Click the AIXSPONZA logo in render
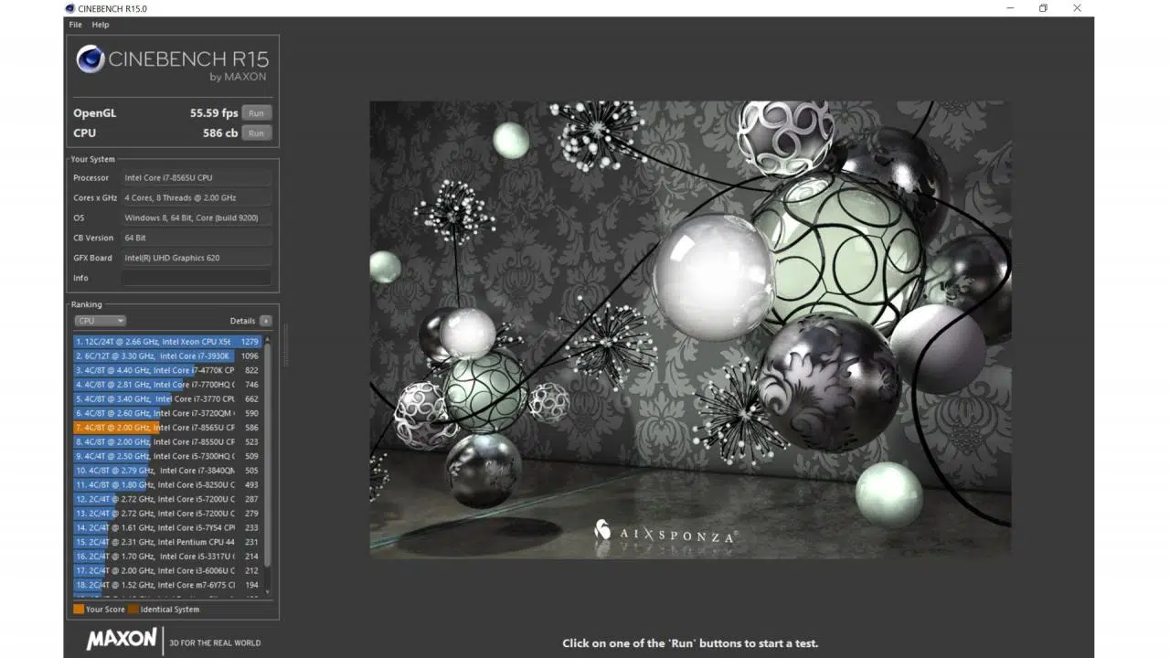The width and height of the screenshot is (1170, 658). 665,531
